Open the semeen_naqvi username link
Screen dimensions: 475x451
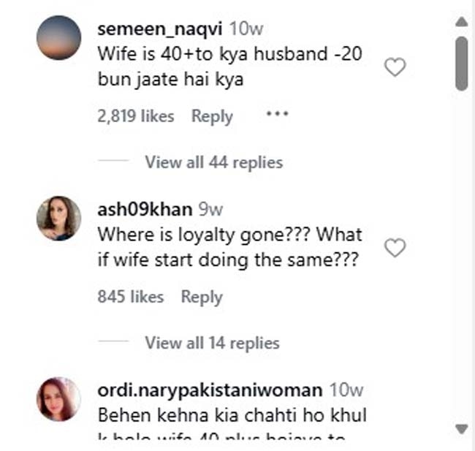pyautogui.click(x=160, y=29)
